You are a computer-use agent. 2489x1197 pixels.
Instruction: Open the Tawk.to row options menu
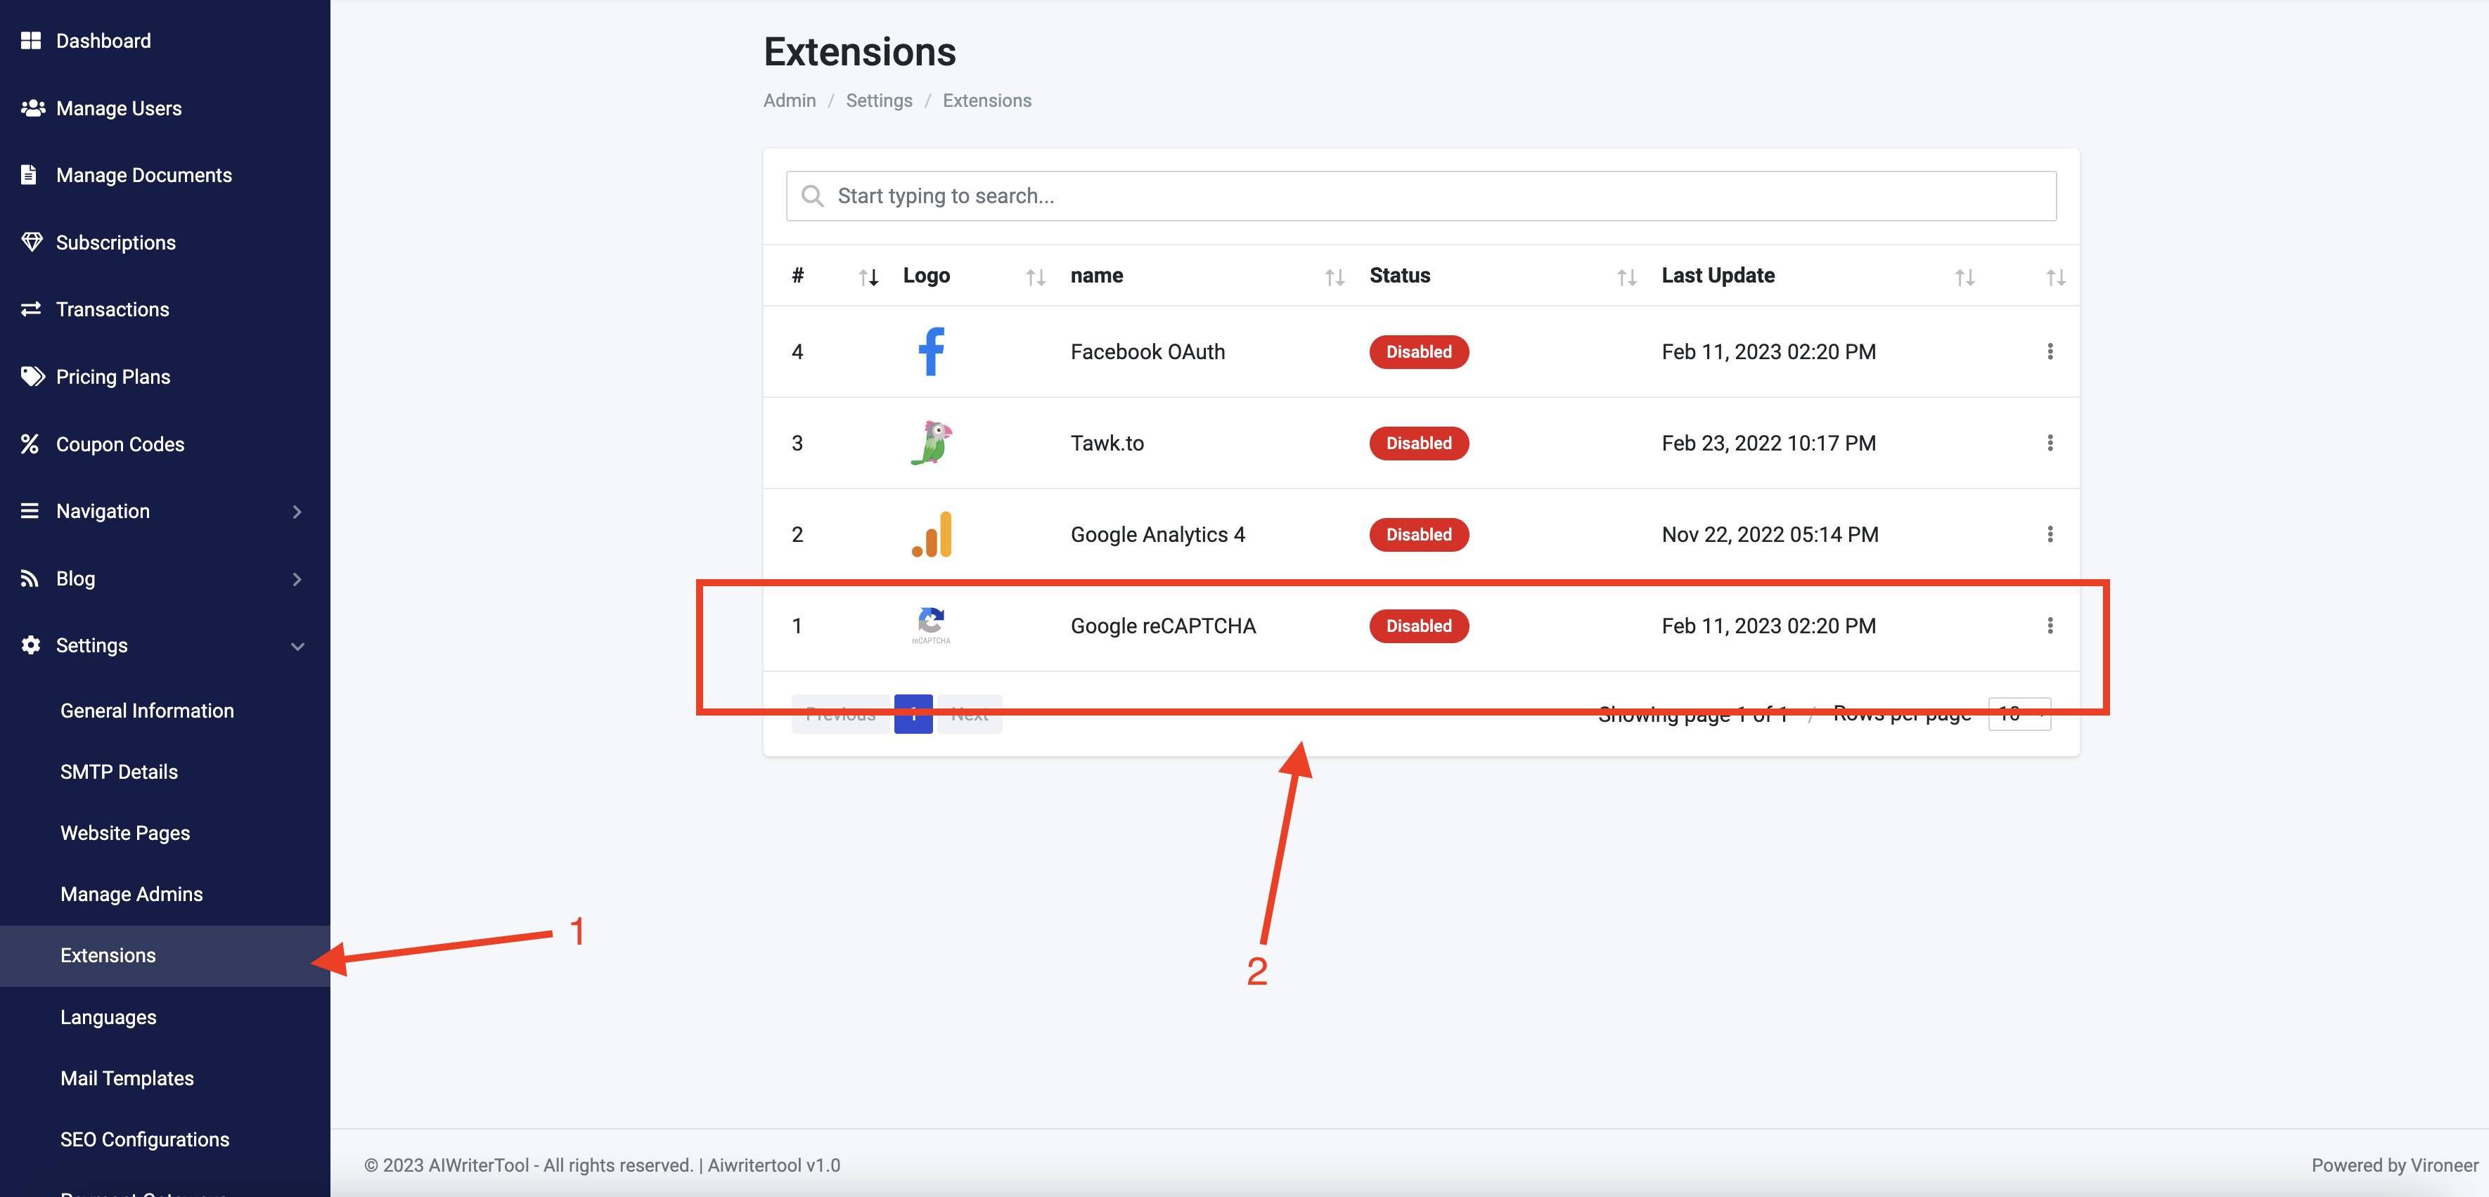[2050, 444]
